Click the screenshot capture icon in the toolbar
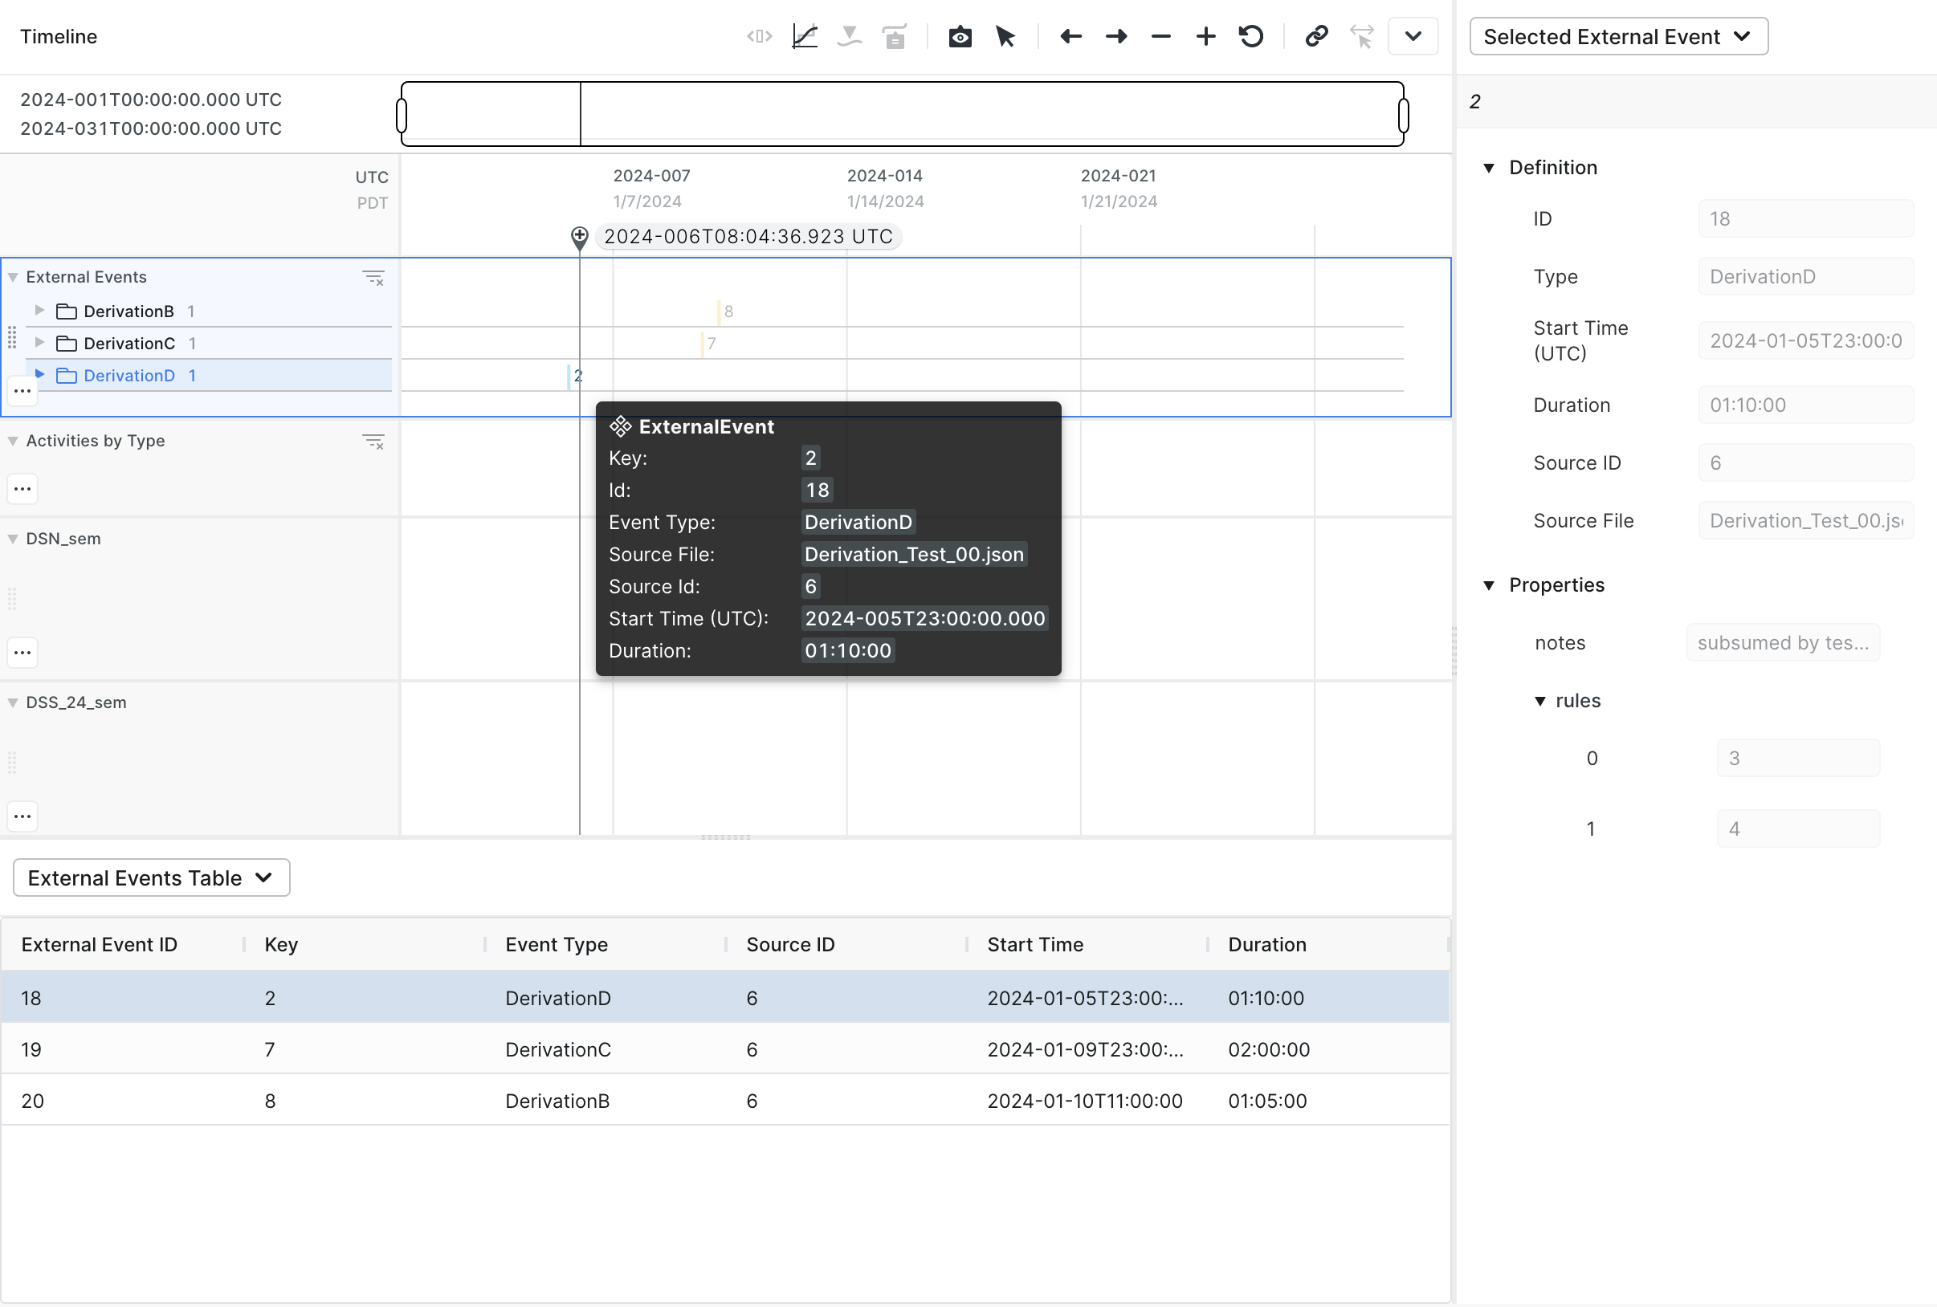Viewport: 1937px width, 1307px height. point(960,36)
